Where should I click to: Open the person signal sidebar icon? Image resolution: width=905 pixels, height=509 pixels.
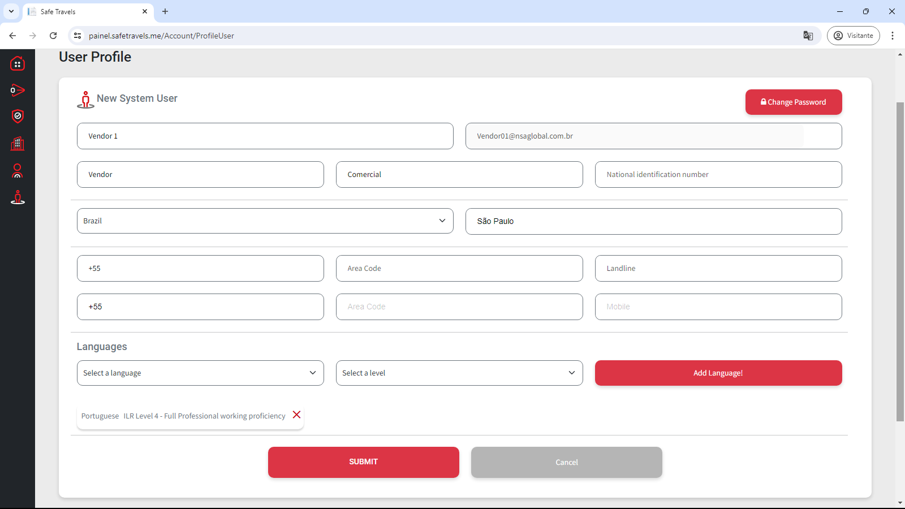pyautogui.click(x=18, y=171)
